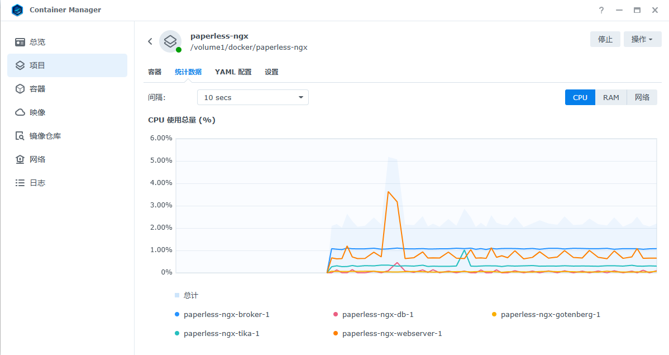
Task: Click the paperless-ngx project title
Action: point(219,36)
